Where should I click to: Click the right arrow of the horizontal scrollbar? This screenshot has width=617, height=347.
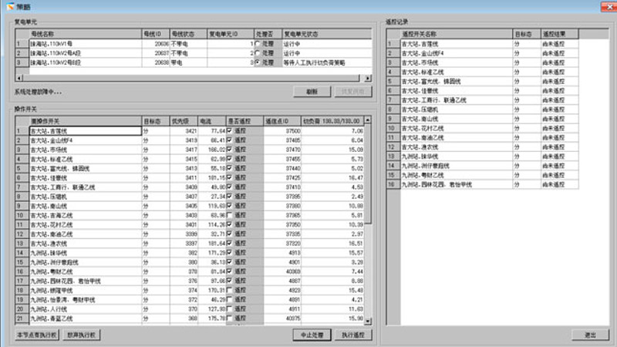367,77
